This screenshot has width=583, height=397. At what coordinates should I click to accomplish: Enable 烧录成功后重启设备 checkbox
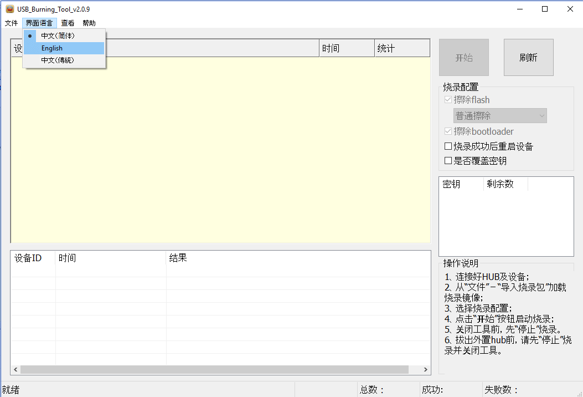[x=448, y=146]
